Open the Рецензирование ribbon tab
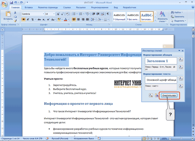The width and height of the screenshot is (195, 141). pyautogui.click(x=100, y=8)
